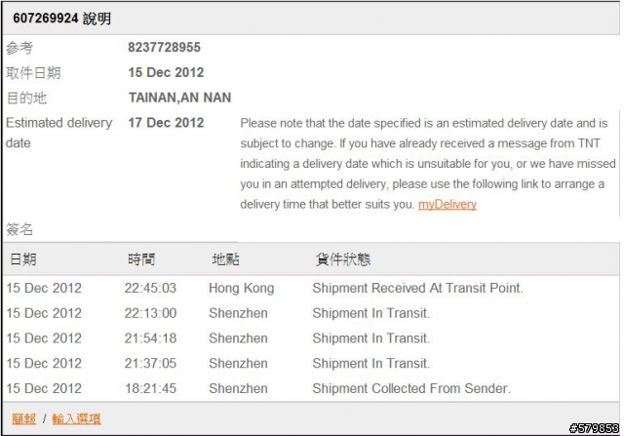Click the 簽名 signature label

pyautogui.click(x=19, y=229)
